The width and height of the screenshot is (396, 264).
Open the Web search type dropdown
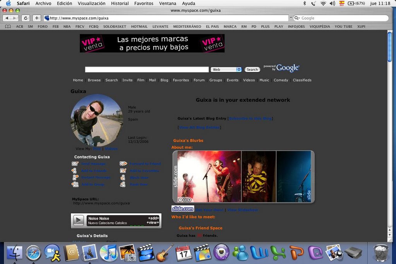pos(226,70)
